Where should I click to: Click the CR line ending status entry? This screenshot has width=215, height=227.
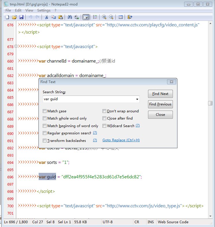tap(137, 222)
